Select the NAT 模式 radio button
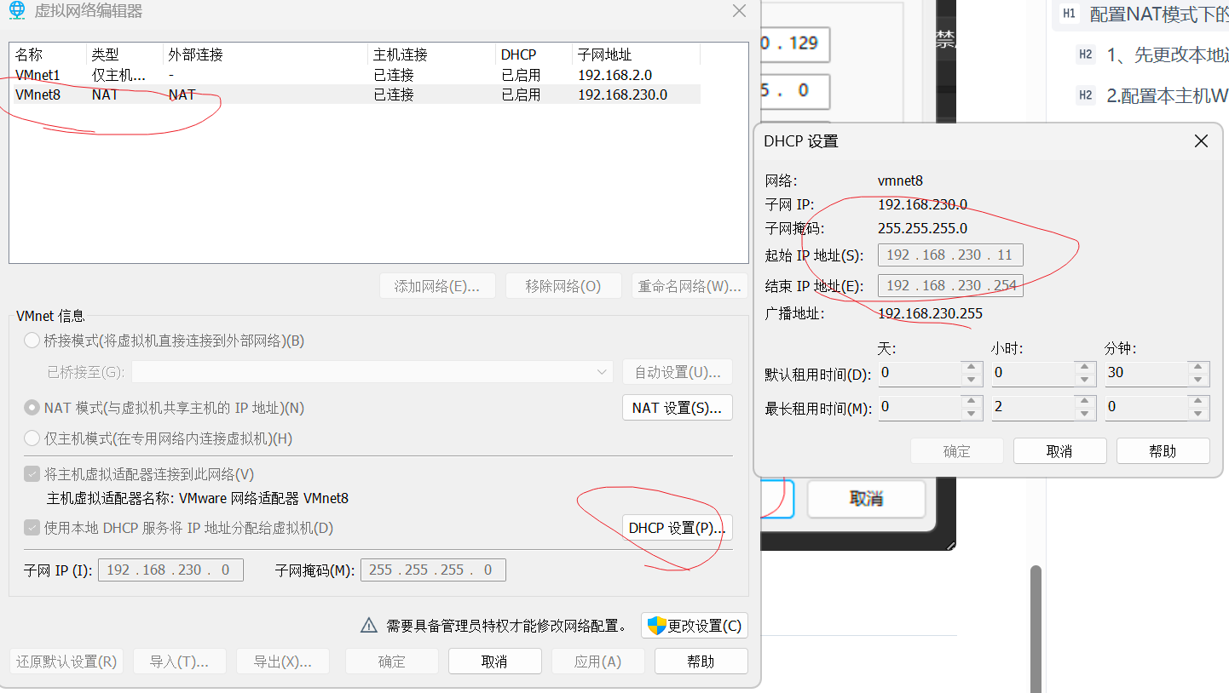 point(32,408)
